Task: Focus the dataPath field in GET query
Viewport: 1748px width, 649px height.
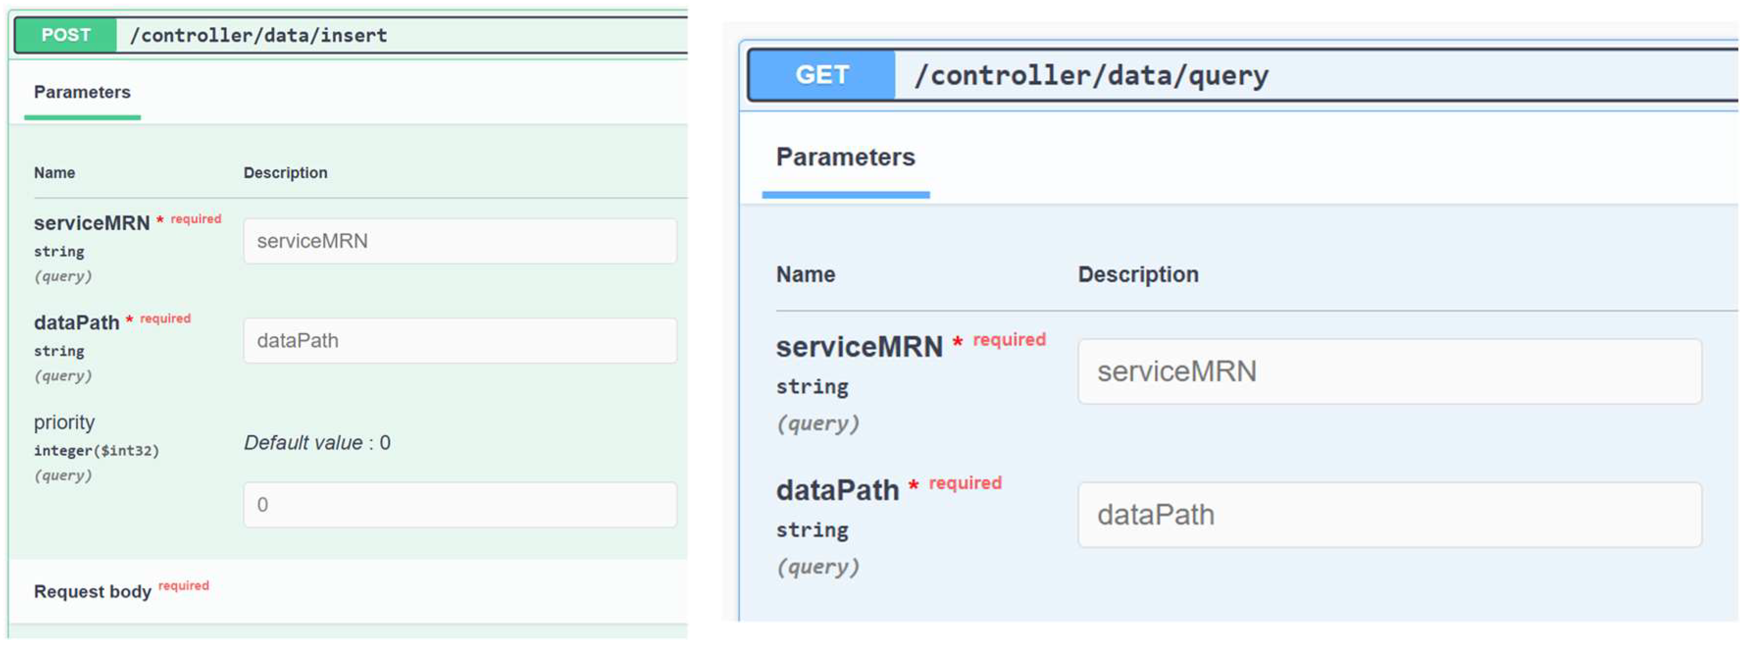Action: point(1389,515)
